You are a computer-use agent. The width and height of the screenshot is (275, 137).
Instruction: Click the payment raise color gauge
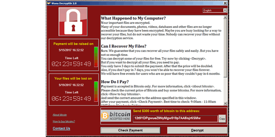point(96,57)
